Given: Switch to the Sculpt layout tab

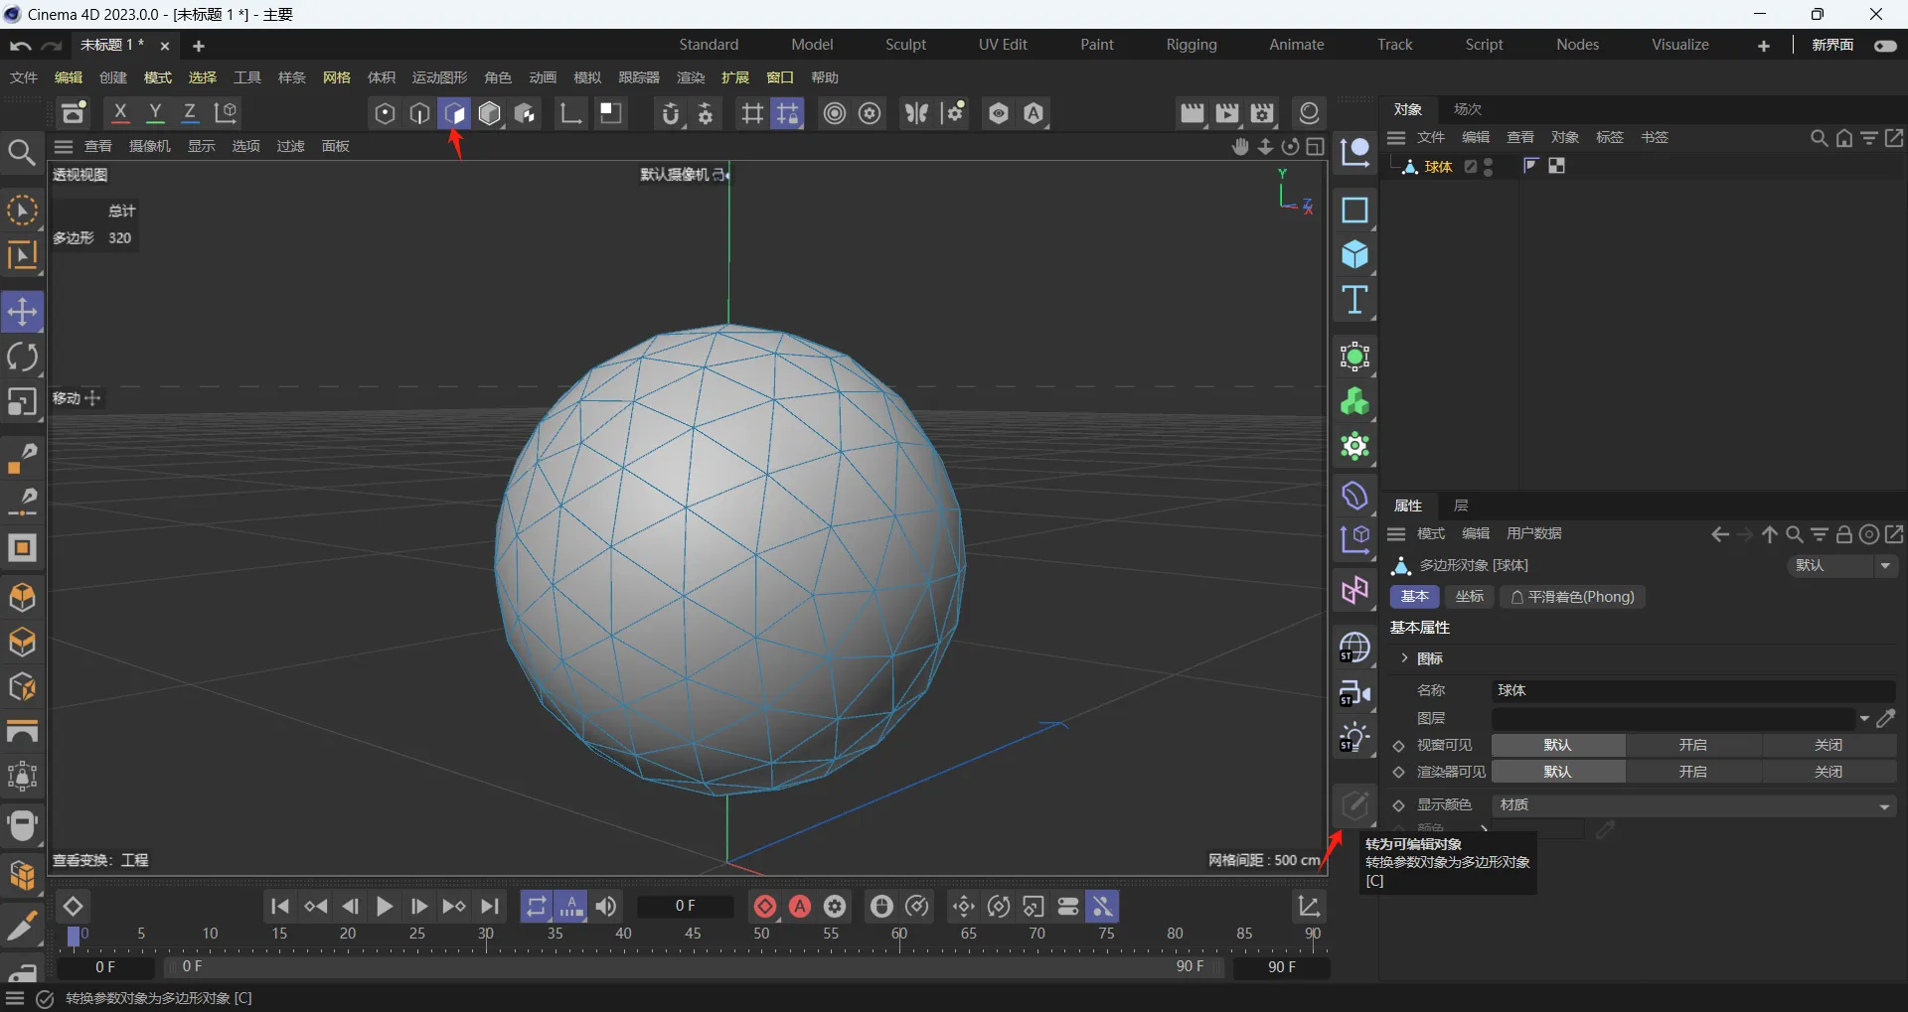Looking at the screenshot, I should pyautogui.click(x=905, y=45).
